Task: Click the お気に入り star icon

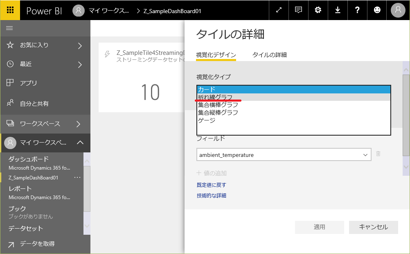Action: point(10,45)
